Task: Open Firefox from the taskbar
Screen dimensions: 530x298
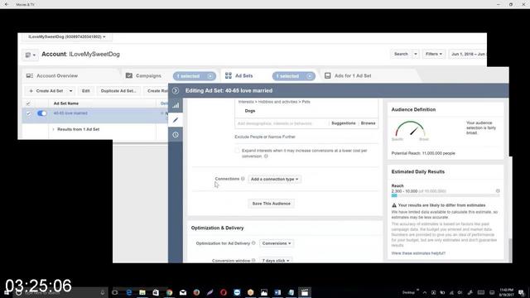Action: [196, 292]
